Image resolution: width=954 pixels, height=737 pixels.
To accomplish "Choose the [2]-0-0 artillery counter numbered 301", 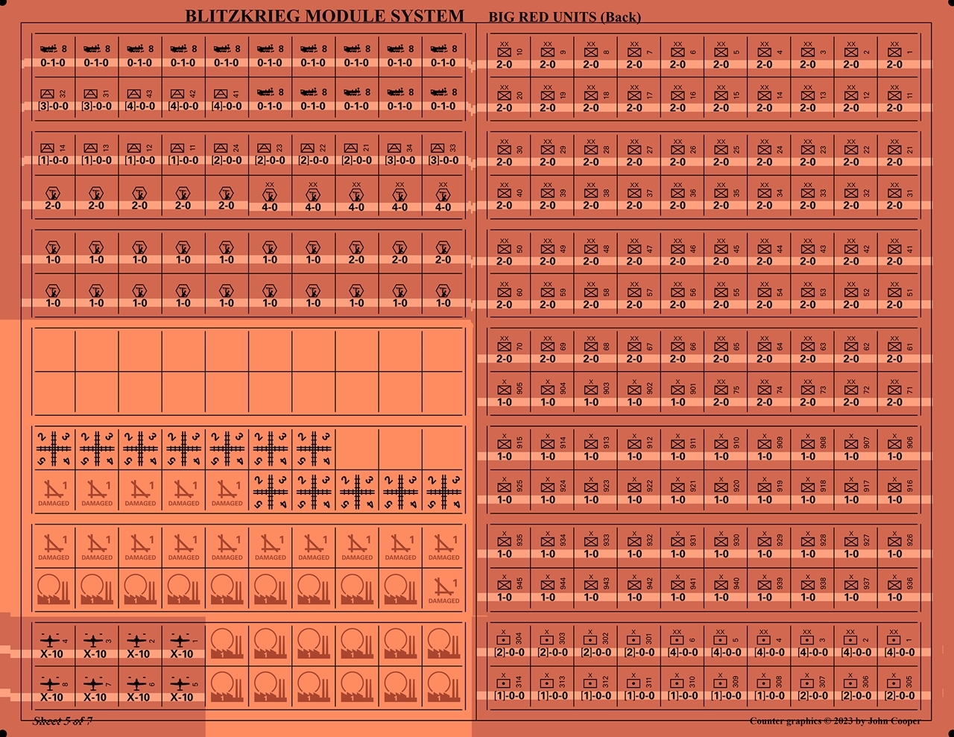I will [640, 644].
